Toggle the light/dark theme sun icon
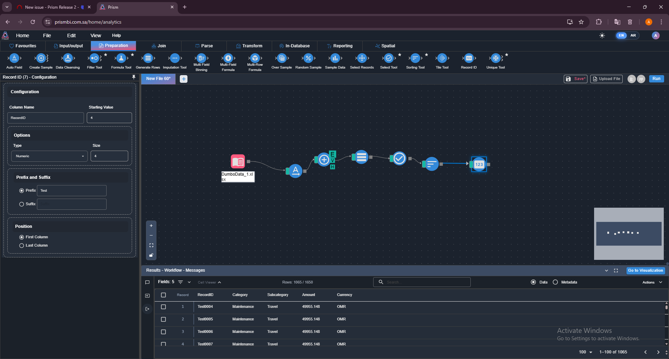The width and height of the screenshot is (669, 359). coord(602,35)
